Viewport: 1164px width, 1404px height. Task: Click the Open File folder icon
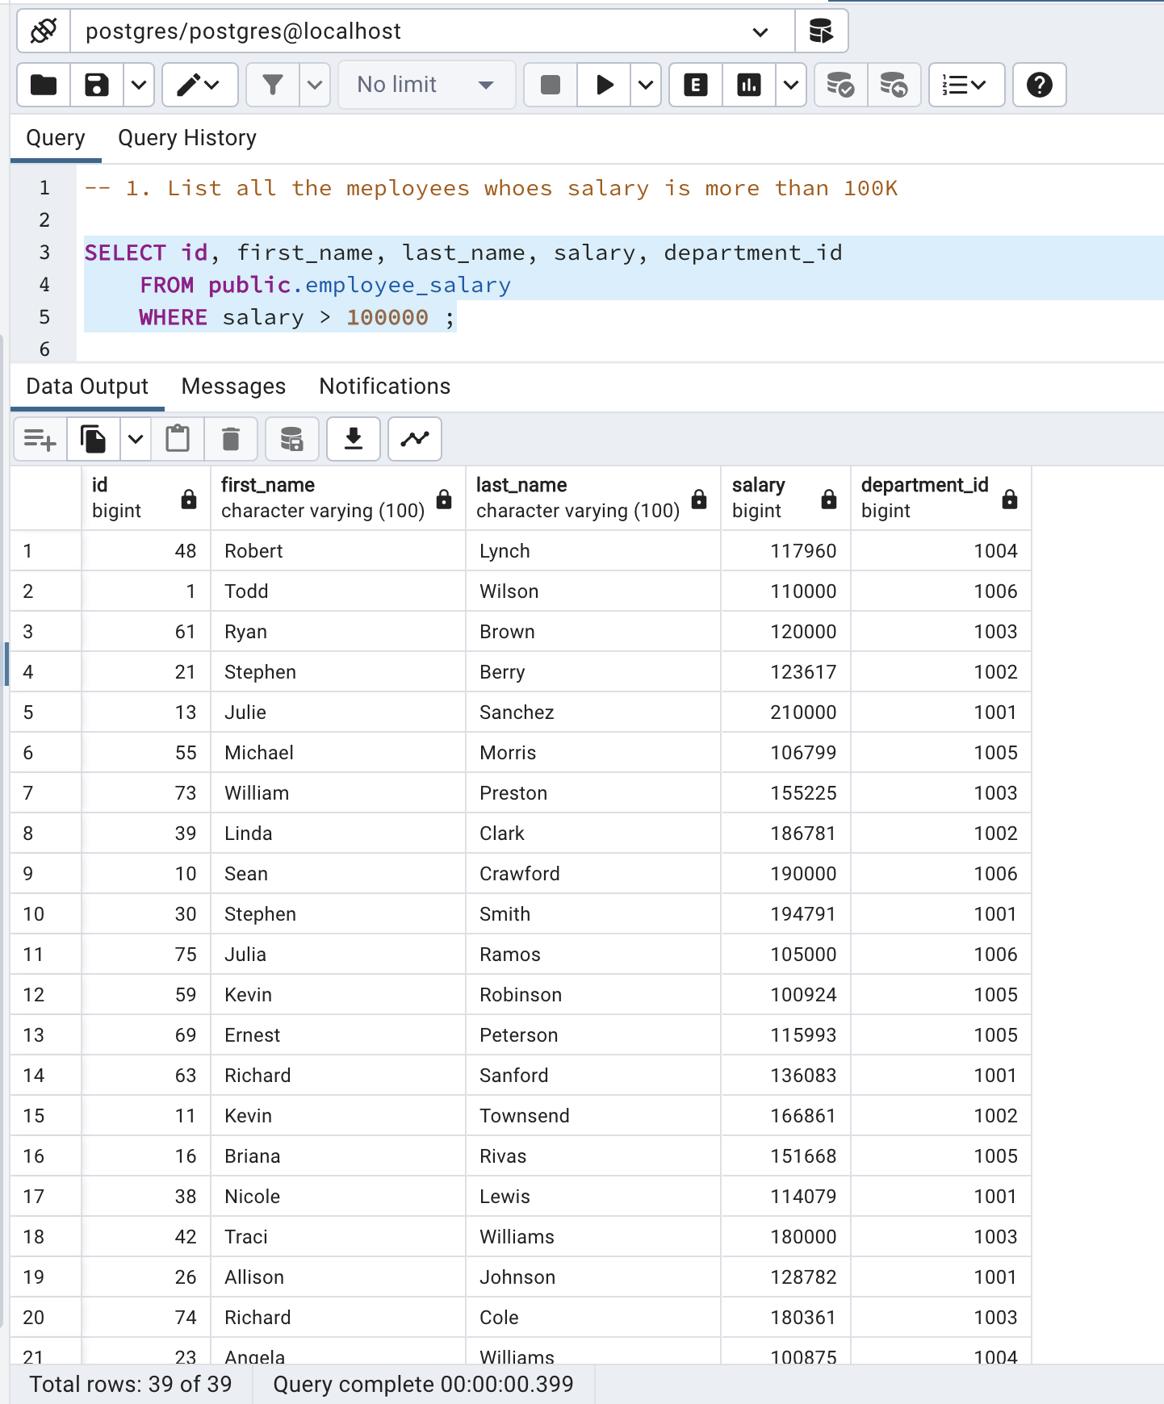(44, 85)
